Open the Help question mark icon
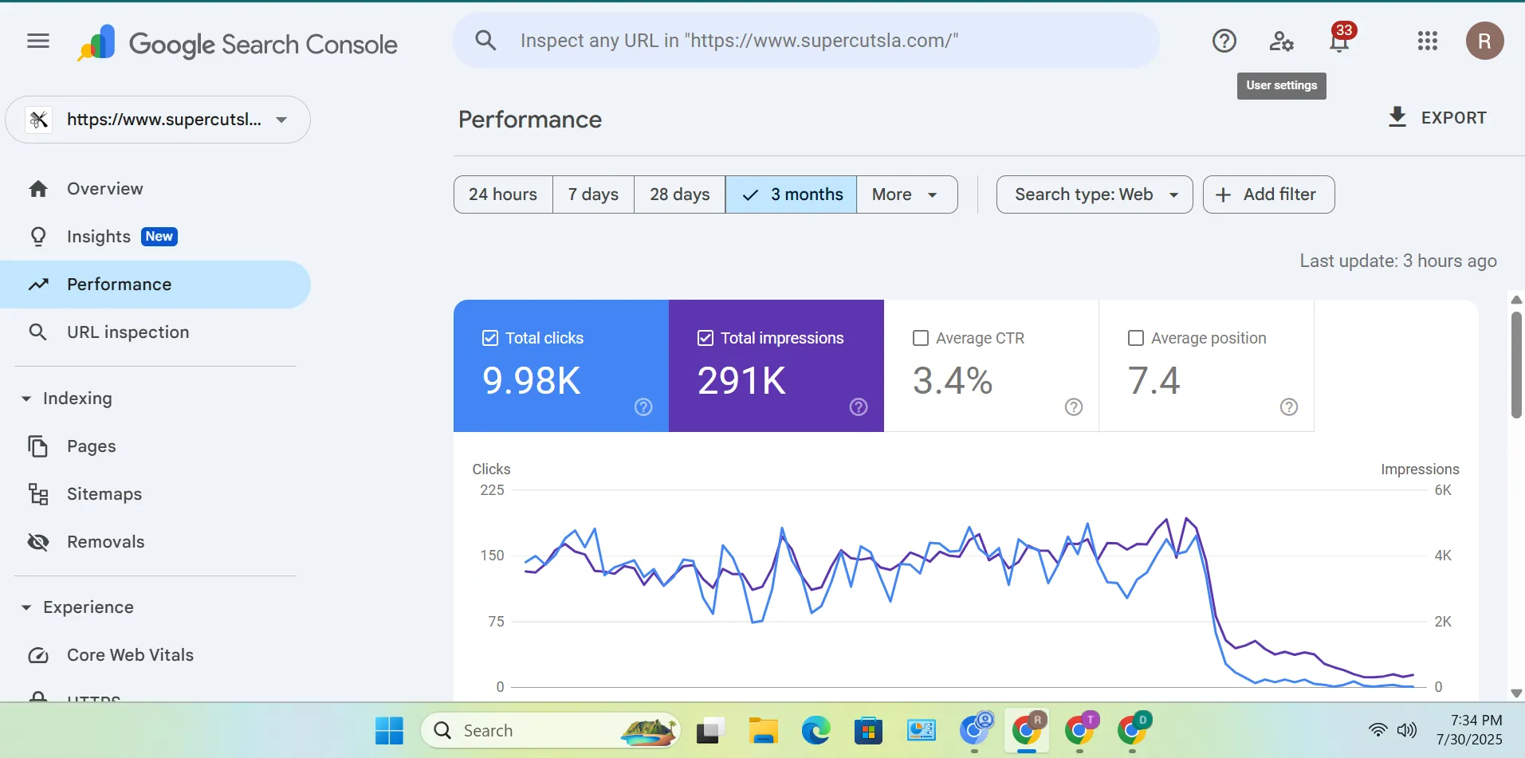Image resolution: width=1525 pixels, height=758 pixels. pyautogui.click(x=1224, y=41)
